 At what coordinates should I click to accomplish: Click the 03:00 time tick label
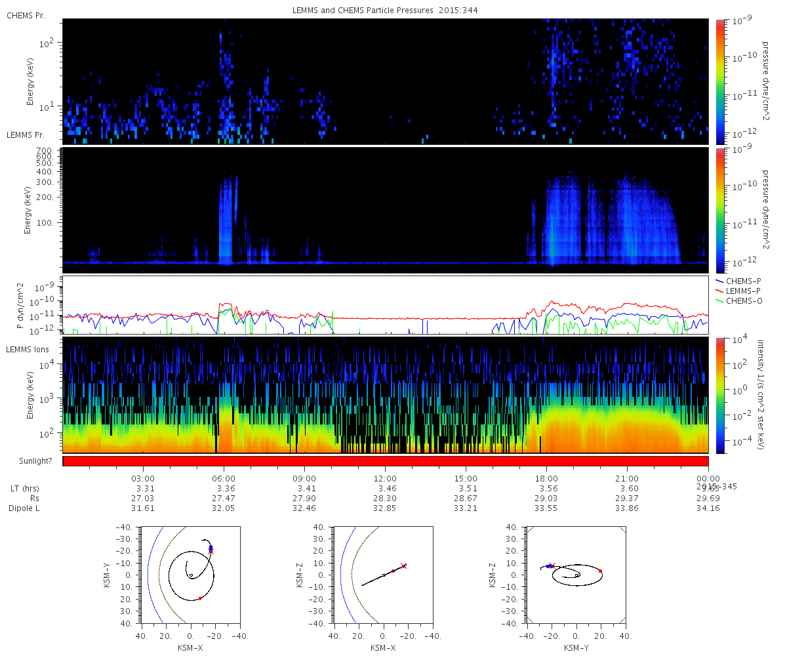click(143, 478)
